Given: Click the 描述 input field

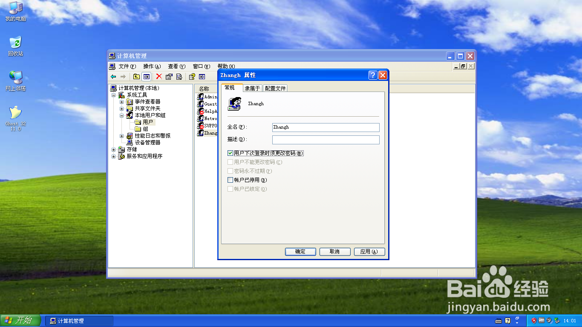Looking at the screenshot, I should coord(326,140).
